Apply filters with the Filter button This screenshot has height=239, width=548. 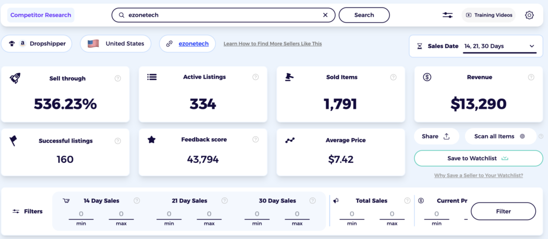(503, 211)
